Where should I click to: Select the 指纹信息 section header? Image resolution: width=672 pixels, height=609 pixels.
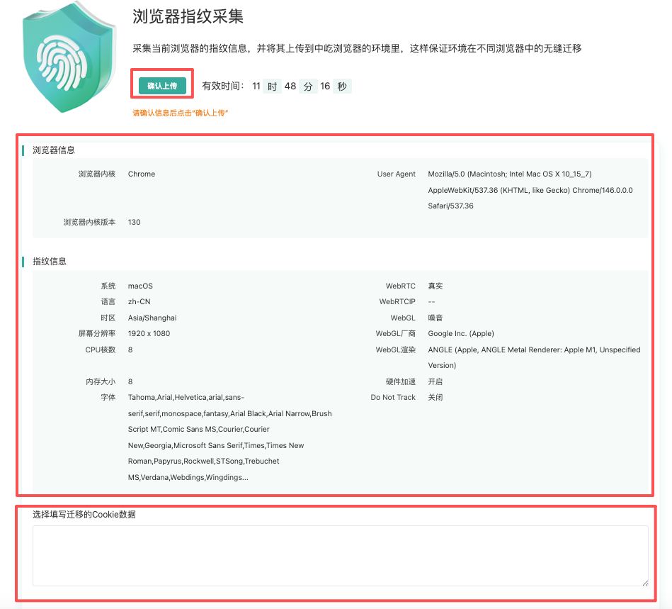[x=50, y=262]
